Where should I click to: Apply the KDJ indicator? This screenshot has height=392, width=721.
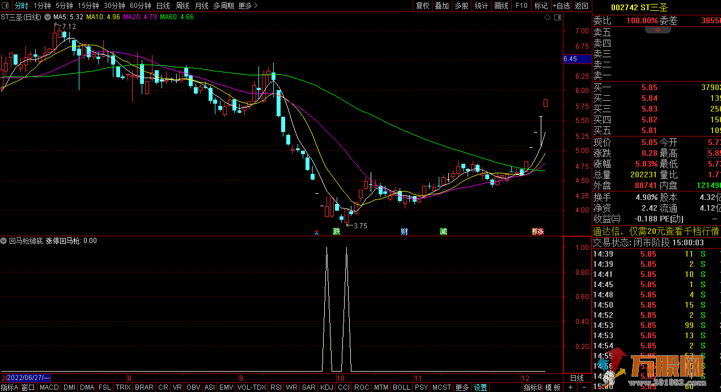(326, 387)
